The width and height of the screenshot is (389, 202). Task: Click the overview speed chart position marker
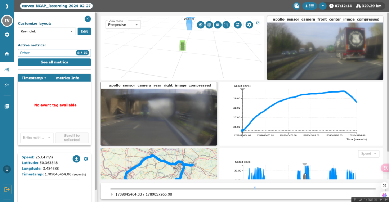pos(305,165)
